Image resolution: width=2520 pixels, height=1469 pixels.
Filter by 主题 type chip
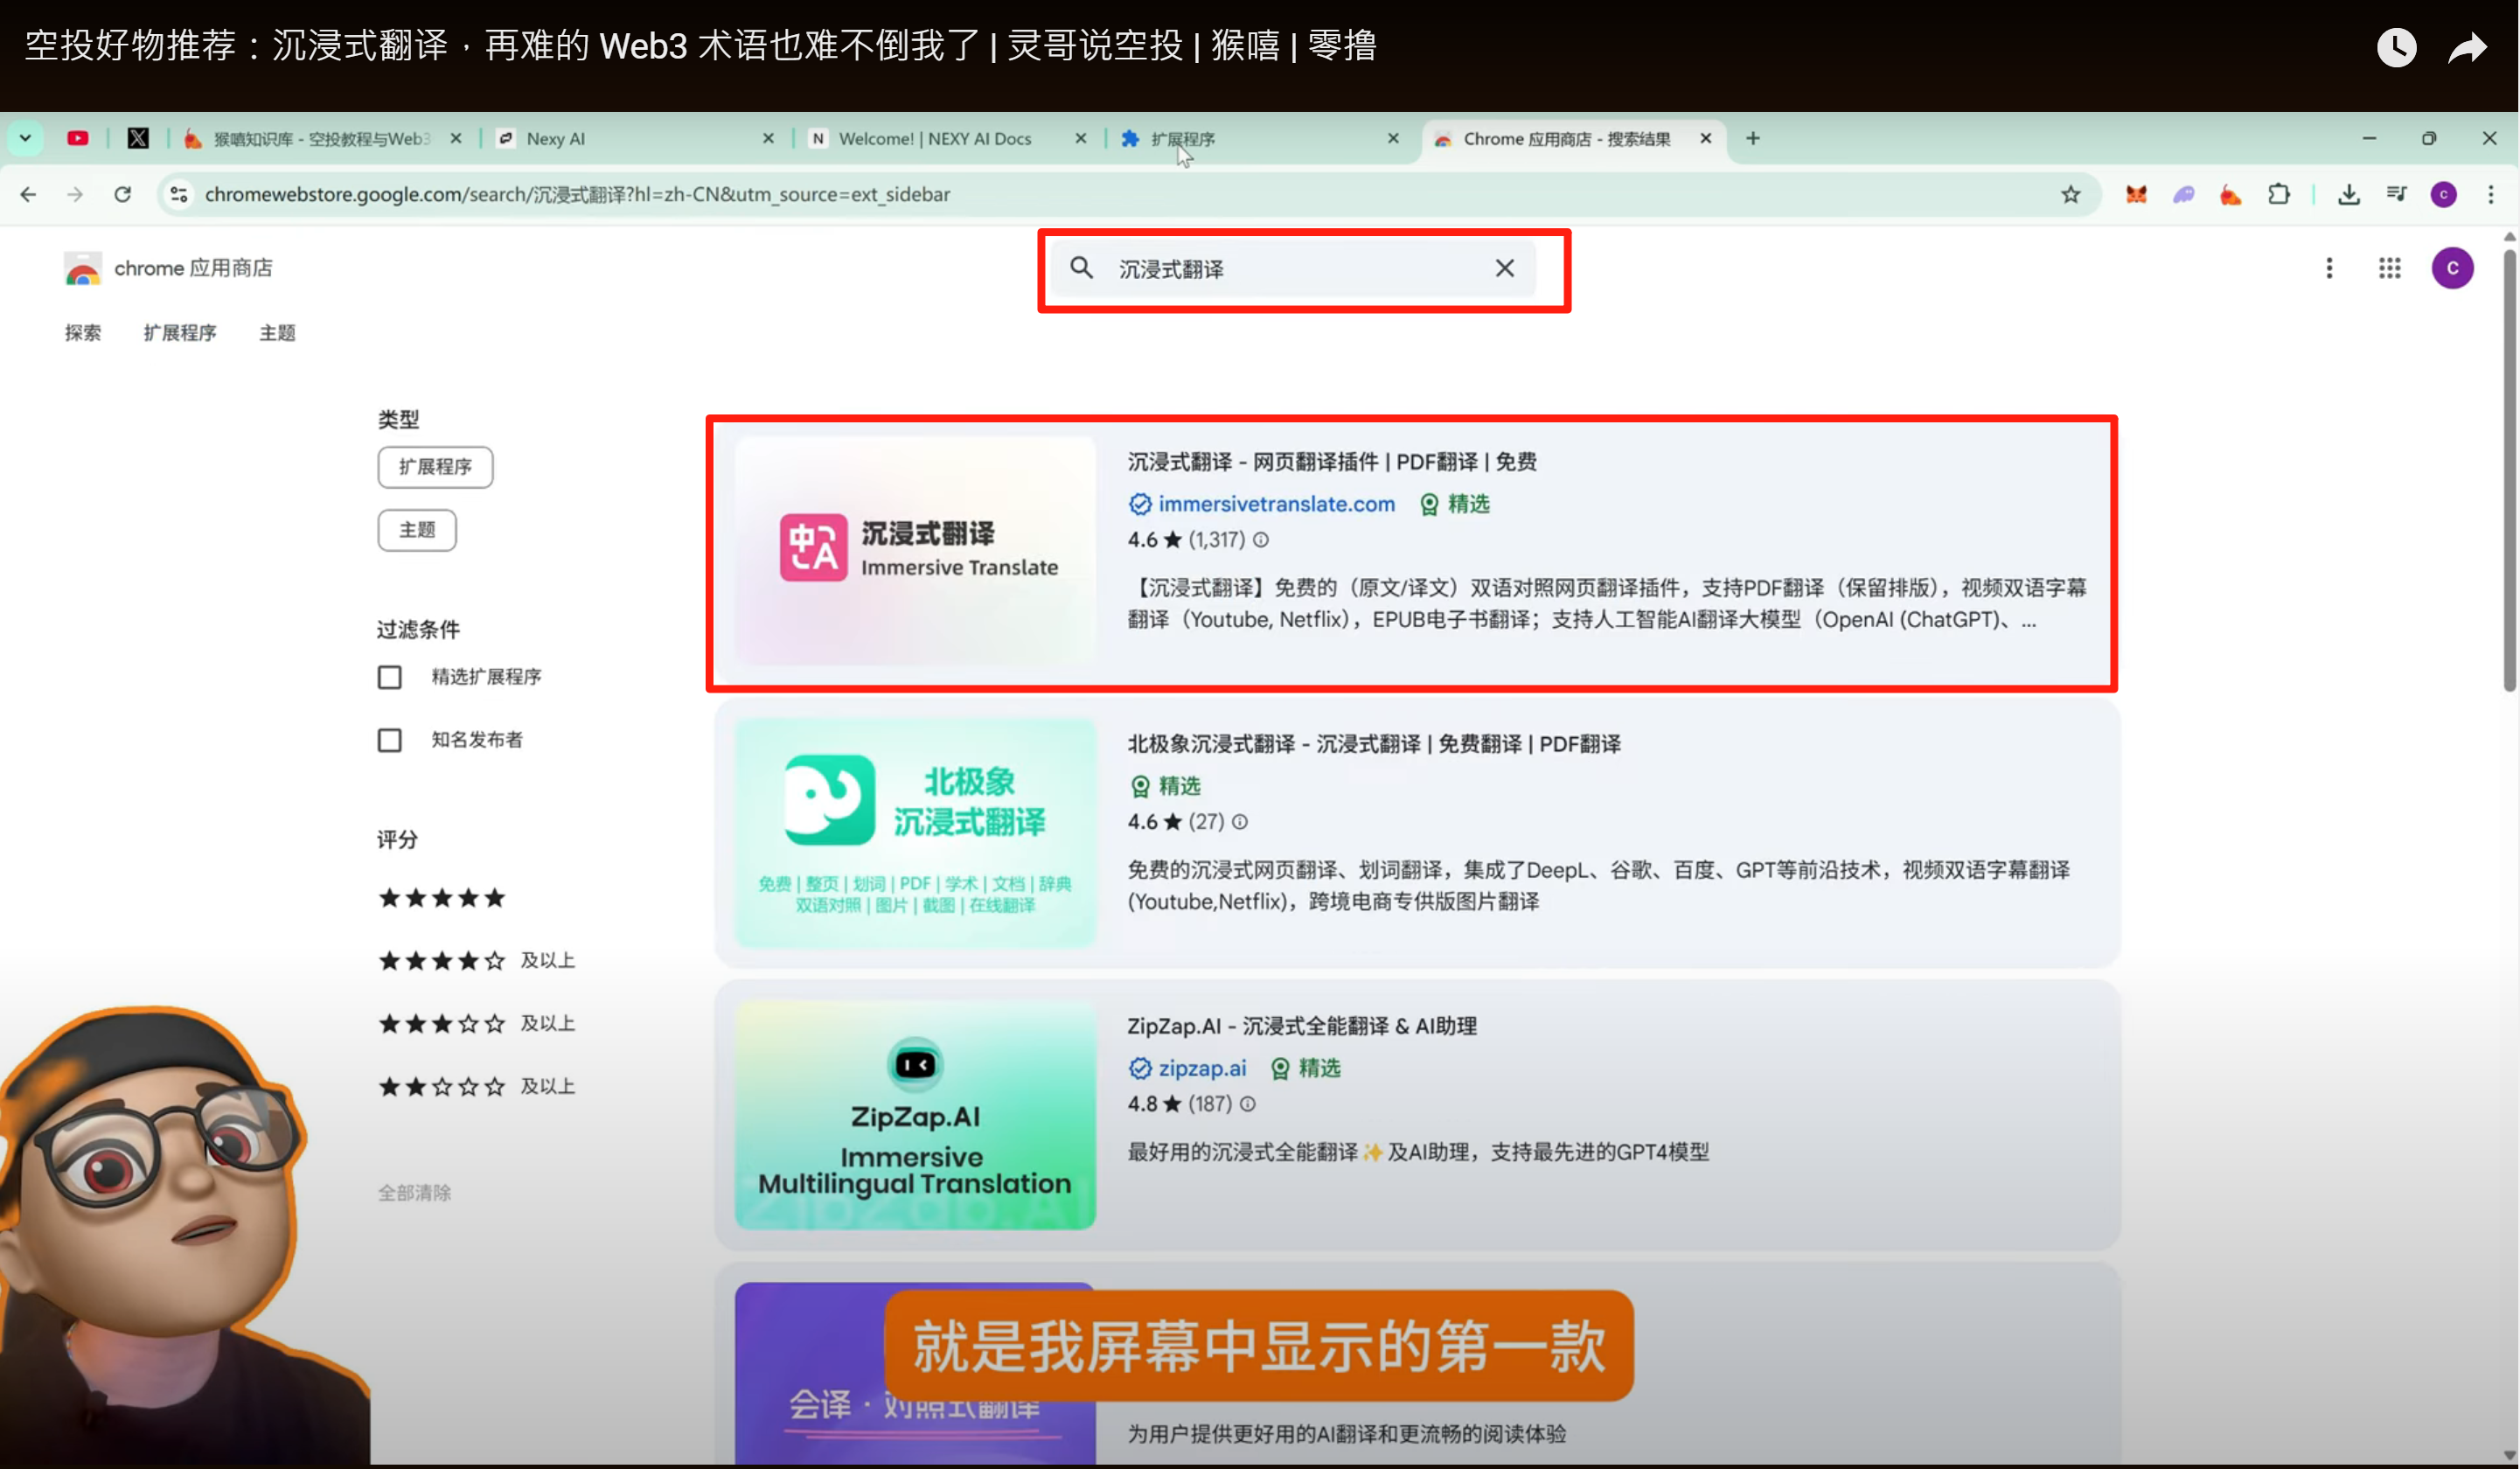tap(417, 529)
